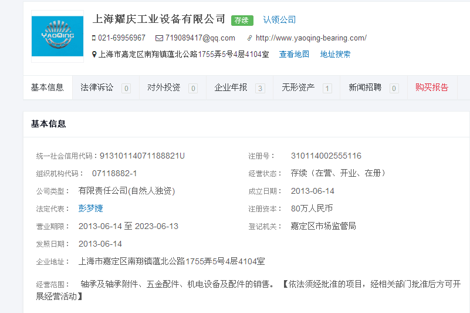The image size is (470, 313).
Task: Click the chain link icon before website URL
Action: [249, 38]
